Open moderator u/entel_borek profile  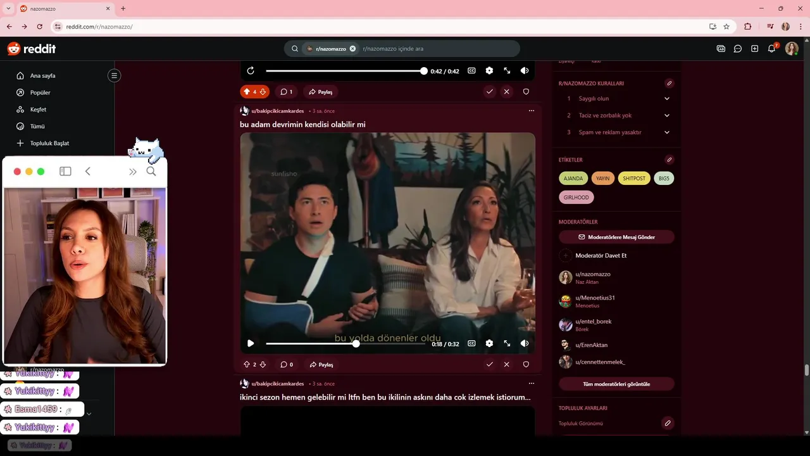pos(593,322)
